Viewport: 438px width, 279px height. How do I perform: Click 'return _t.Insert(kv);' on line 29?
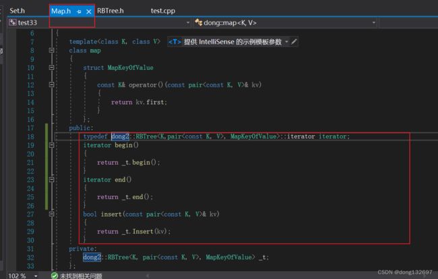coord(133,232)
